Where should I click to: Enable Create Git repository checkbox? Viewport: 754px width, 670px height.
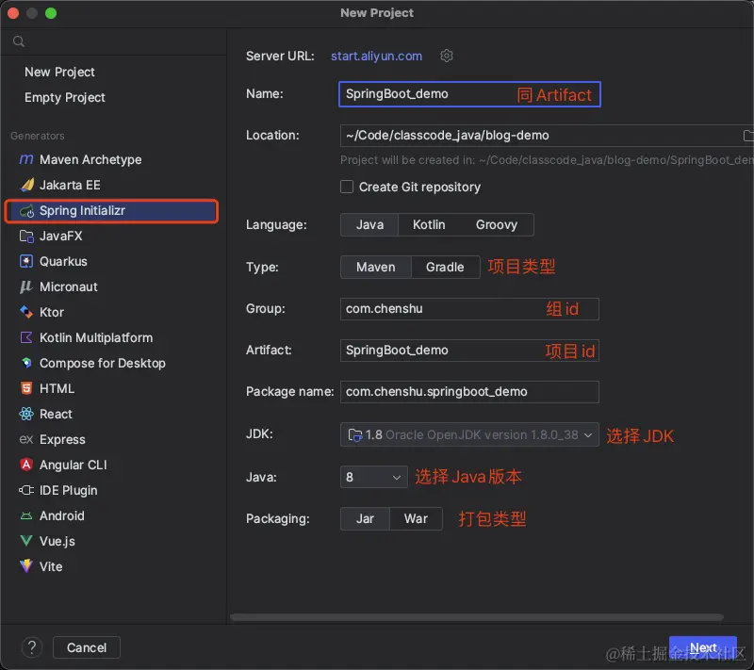click(347, 187)
